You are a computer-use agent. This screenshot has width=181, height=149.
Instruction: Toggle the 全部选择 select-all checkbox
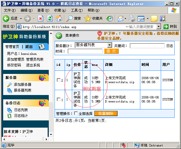click(76, 113)
